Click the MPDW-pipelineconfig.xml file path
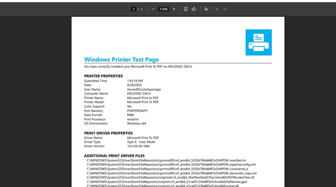336x187 pixels. (171, 165)
